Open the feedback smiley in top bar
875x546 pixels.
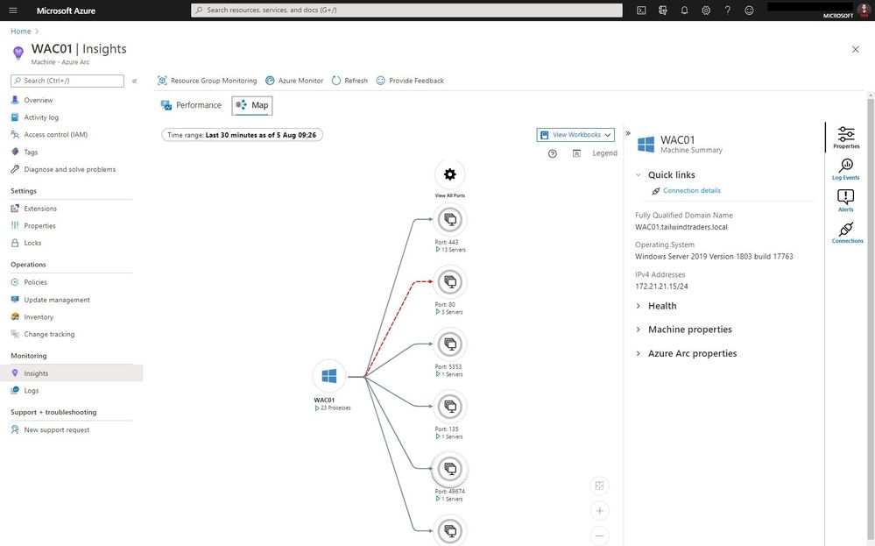pos(749,10)
